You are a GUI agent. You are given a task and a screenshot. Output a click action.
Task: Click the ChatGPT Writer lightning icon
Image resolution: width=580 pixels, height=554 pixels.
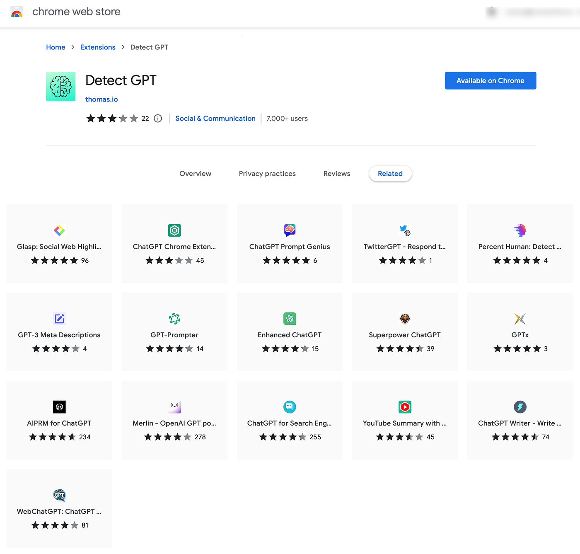520,407
